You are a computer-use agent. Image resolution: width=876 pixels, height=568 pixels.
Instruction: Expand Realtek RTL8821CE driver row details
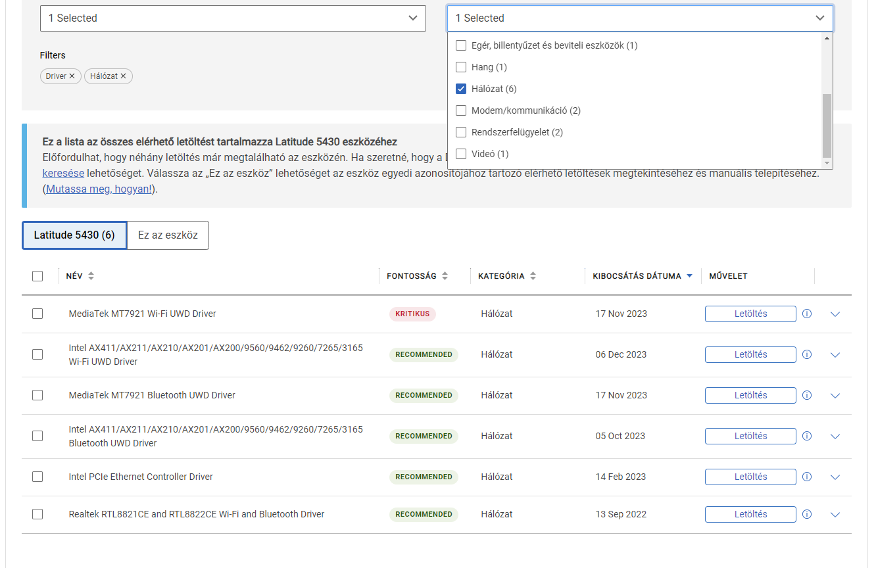835,515
